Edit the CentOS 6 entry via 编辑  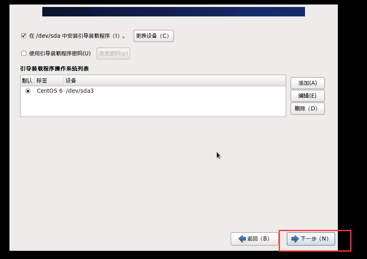(307, 96)
